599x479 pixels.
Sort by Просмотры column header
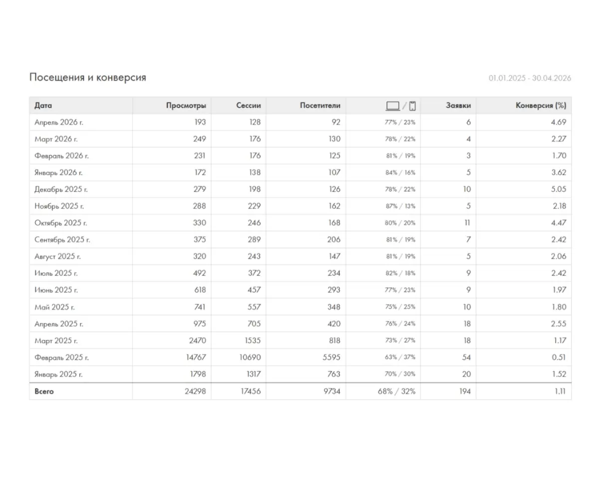[x=186, y=106]
